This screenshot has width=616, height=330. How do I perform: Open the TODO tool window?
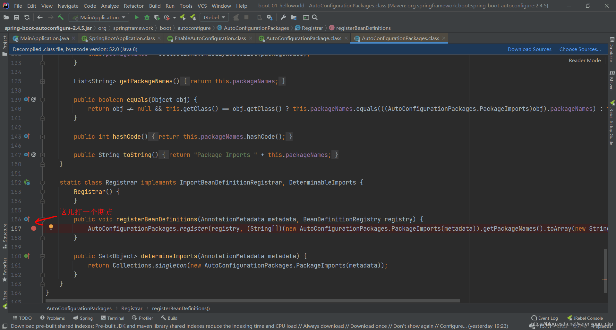coord(22,318)
